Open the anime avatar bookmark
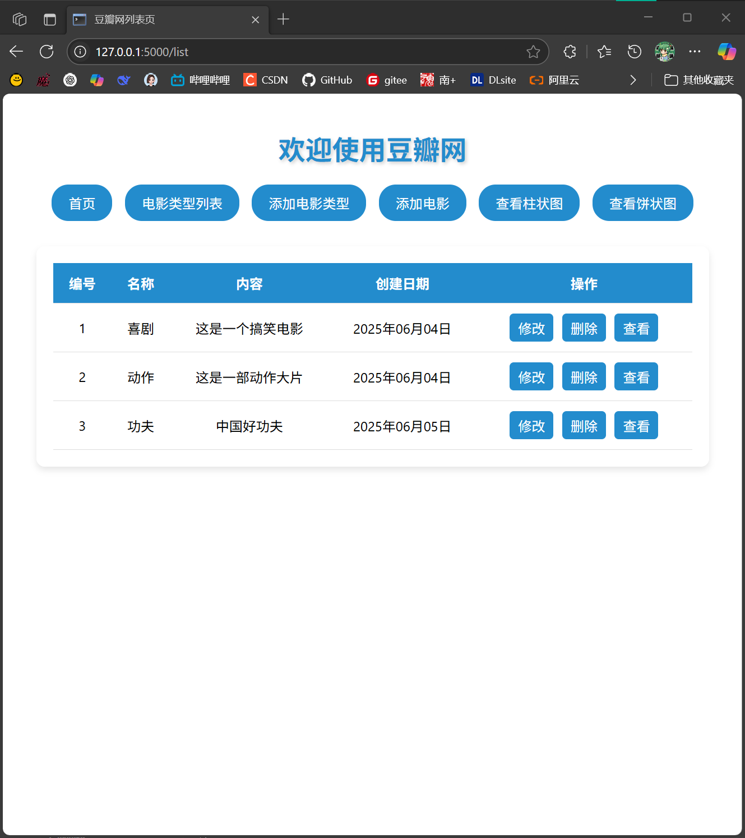 point(151,80)
